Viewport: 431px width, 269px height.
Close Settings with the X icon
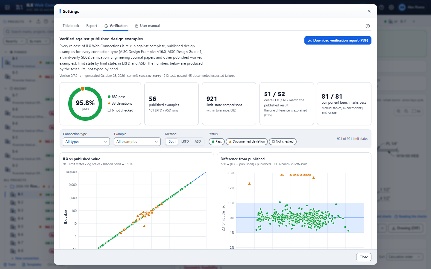369,11
